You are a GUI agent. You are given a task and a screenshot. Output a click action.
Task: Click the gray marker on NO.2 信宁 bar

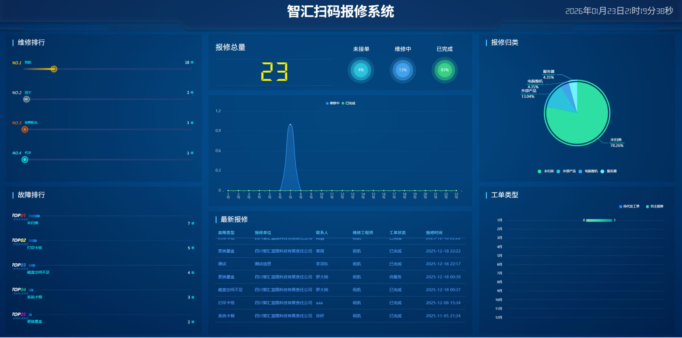tap(26, 99)
